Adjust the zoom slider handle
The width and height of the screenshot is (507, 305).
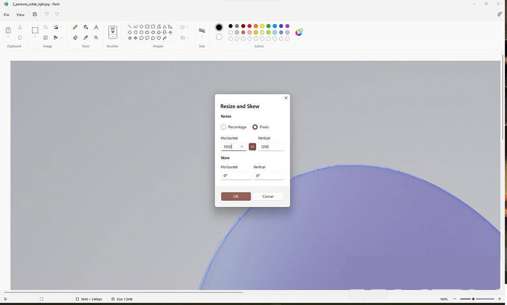coord(473,299)
